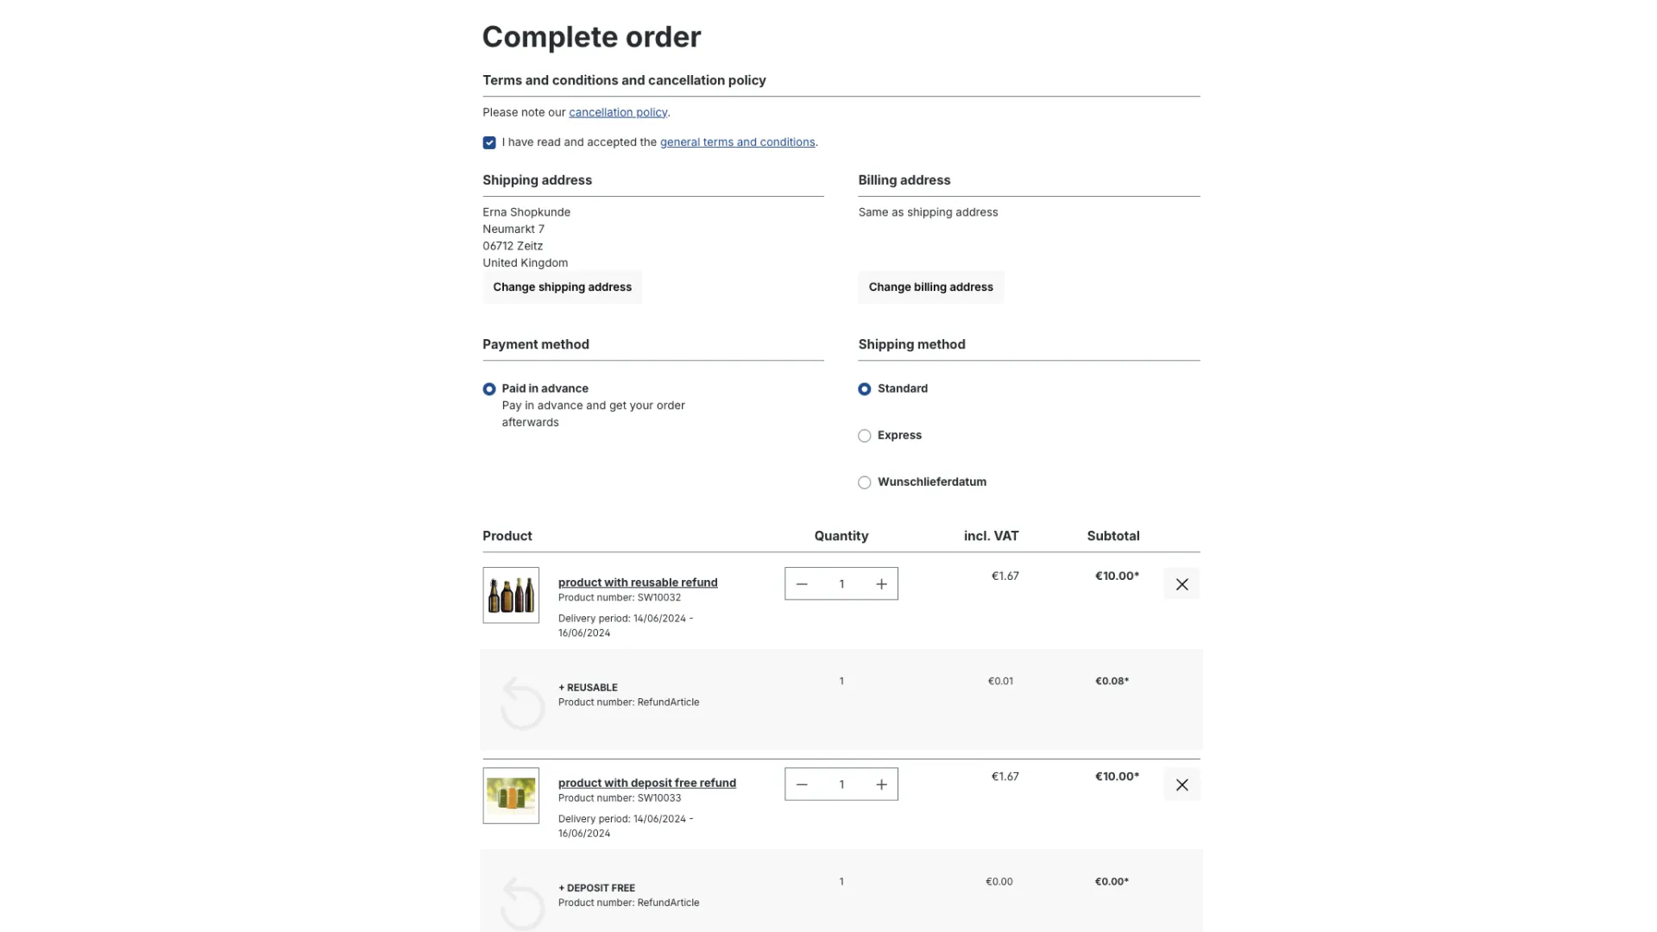
Task: Choose Paid in advance payment method
Action: 489,389
